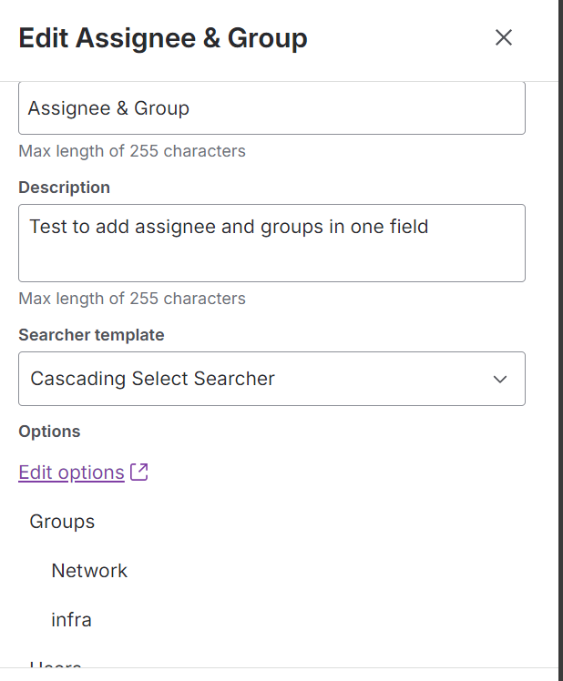Click the dark overlay strip beside the panel
563x681 pixels.
point(560,364)
